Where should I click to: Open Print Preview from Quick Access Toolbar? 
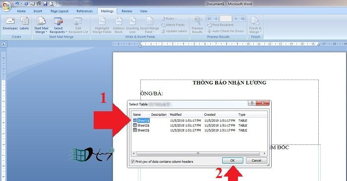(x=52, y=4)
